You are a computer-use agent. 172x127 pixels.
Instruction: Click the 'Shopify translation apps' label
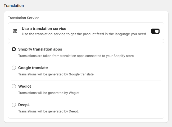click(40, 49)
